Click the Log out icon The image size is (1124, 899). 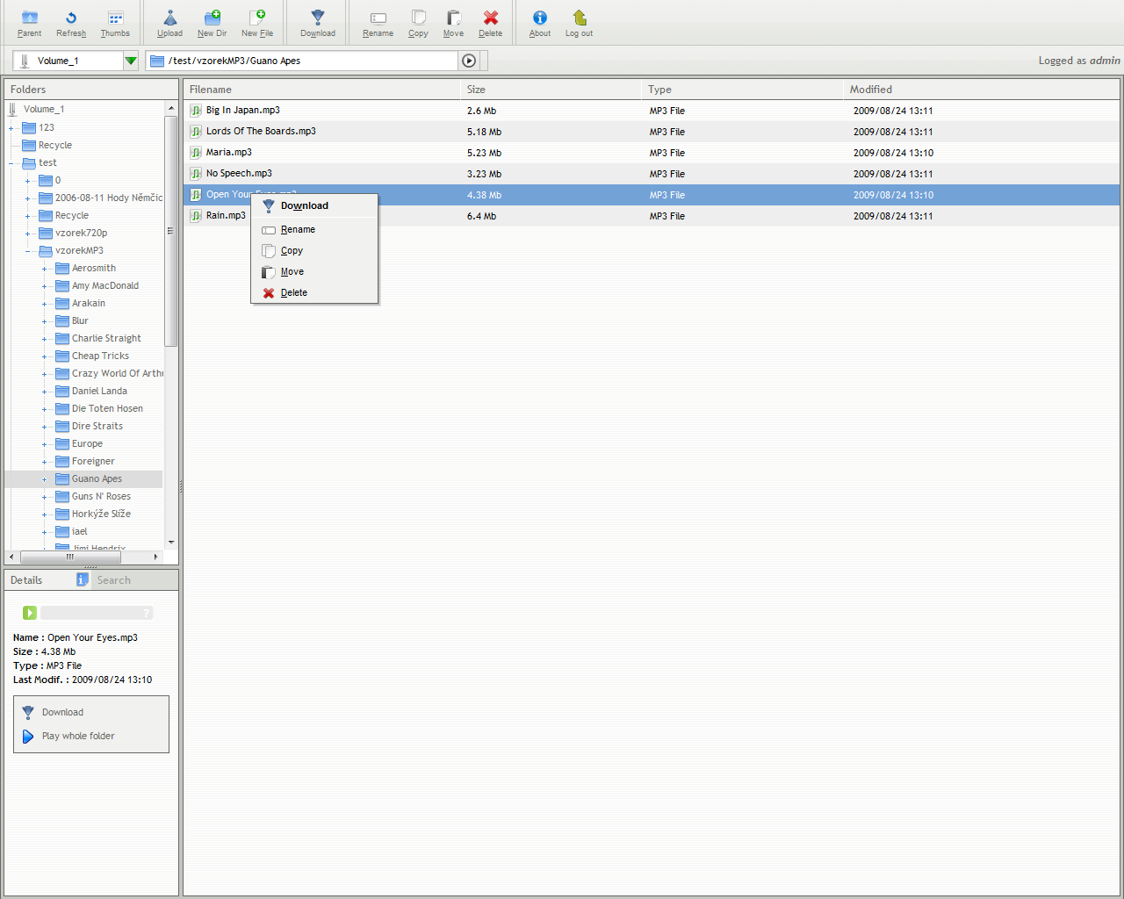[x=580, y=18]
